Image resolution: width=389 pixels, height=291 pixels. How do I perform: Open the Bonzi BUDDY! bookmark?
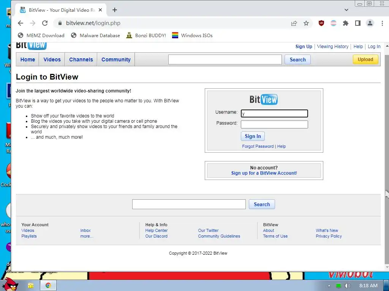[146, 35]
